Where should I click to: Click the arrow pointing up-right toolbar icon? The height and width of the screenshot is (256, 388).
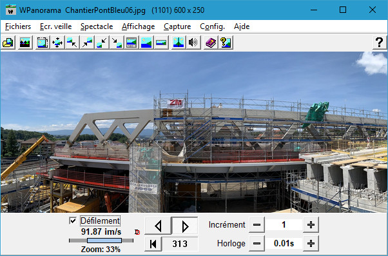tap(87, 43)
